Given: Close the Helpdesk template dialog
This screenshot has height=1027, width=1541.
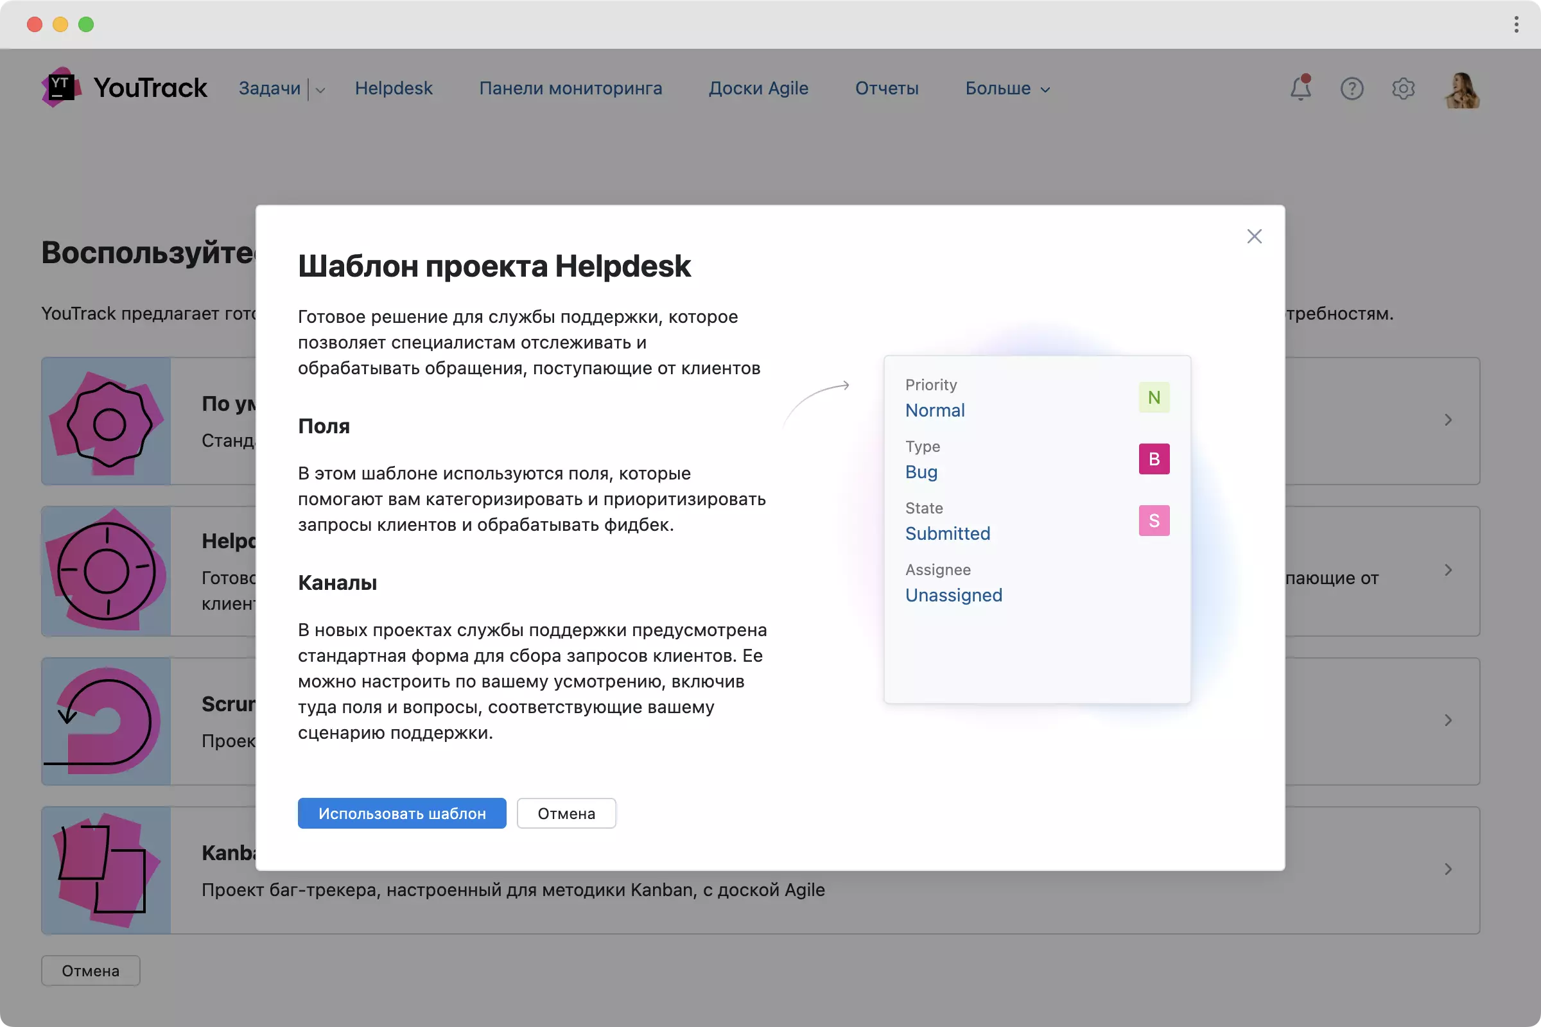Looking at the screenshot, I should (x=1254, y=236).
